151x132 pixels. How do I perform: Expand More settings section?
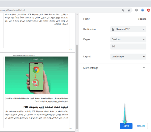tap(114, 68)
